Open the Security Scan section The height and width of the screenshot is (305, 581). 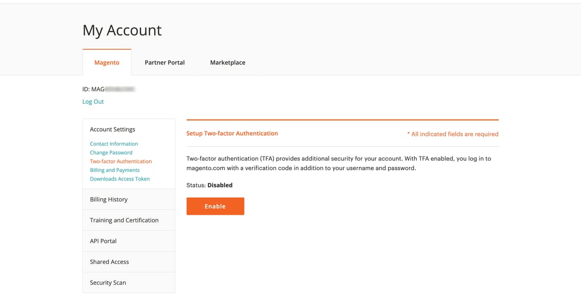pyautogui.click(x=107, y=283)
